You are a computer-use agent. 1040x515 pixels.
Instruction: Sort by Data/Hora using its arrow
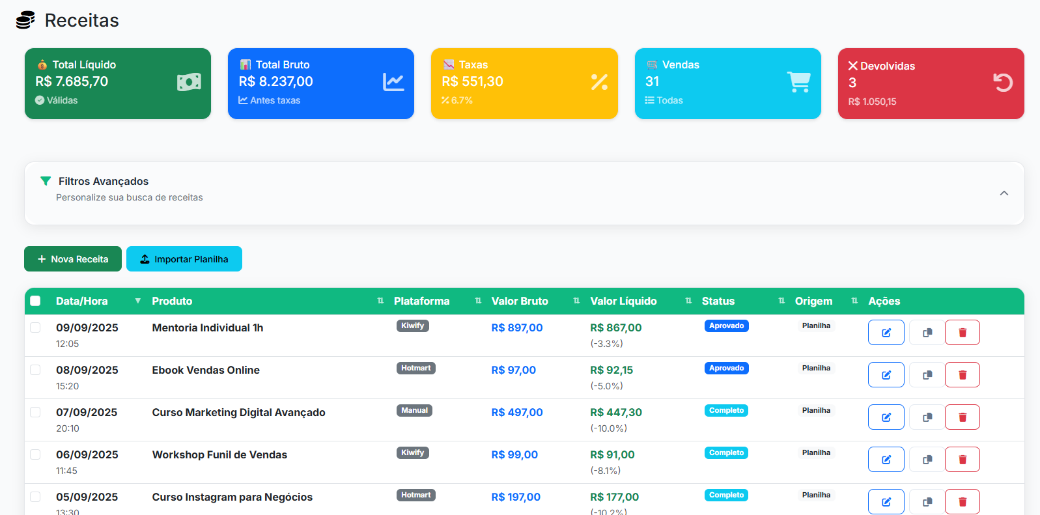(x=137, y=301)
